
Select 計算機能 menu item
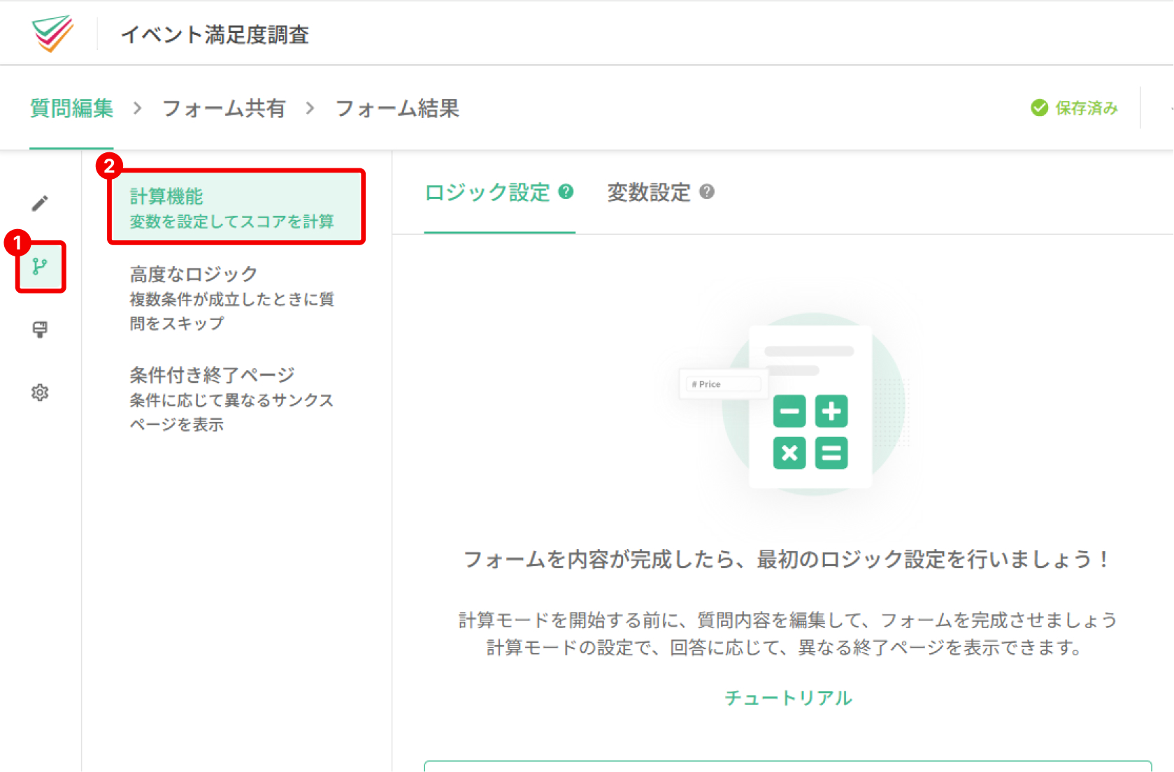[x=236, y=207]
